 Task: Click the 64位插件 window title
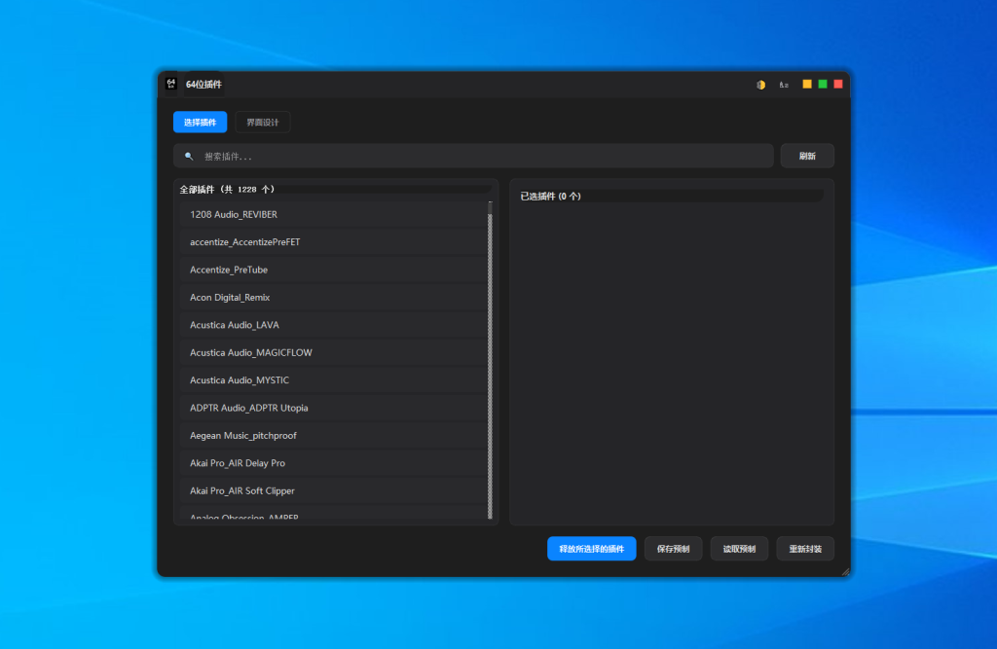(x=203, y=85)
